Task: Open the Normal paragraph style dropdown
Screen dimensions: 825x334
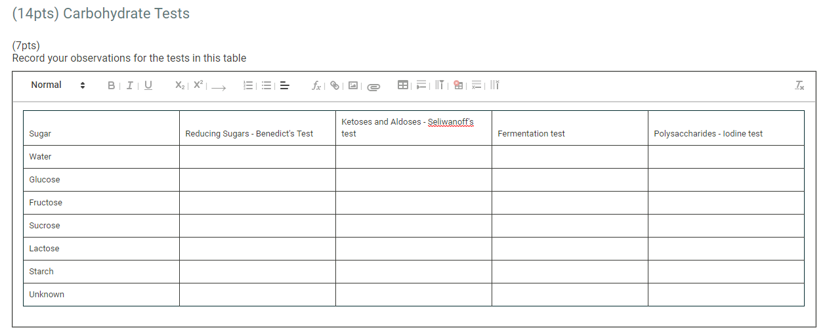Action: tap(58, 85)
